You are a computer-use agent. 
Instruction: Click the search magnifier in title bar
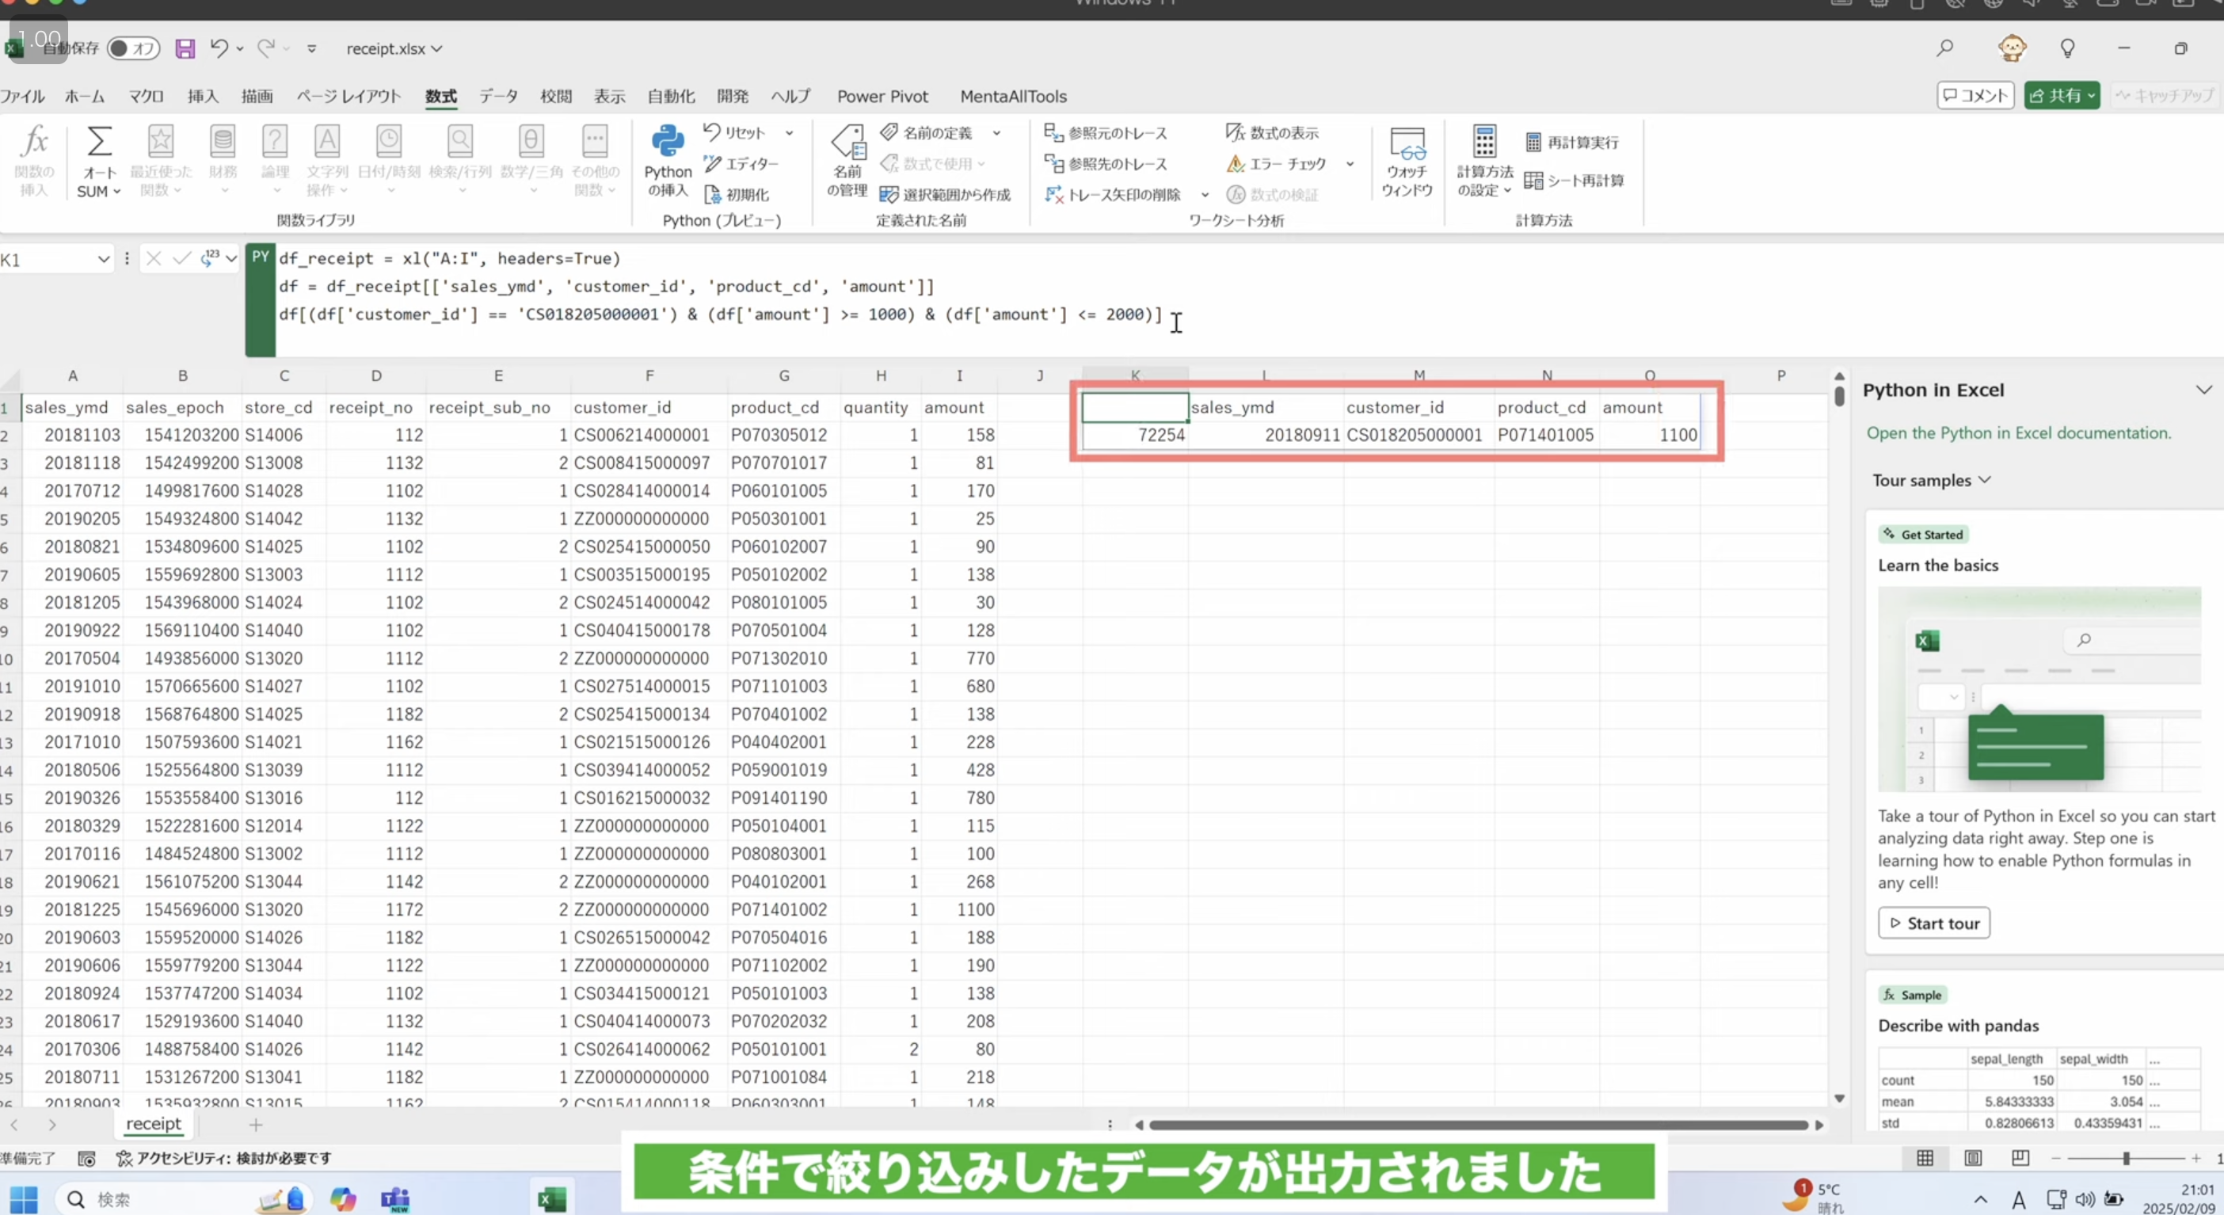(x=1944, y=48)
